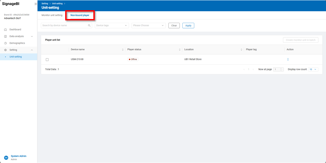Click the Clear filter button

tap(174, 25)
